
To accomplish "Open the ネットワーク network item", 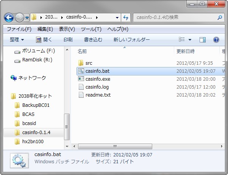I will [32, 78].
